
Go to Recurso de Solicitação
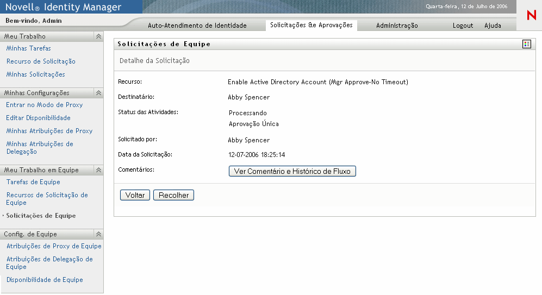click(41, 61)
